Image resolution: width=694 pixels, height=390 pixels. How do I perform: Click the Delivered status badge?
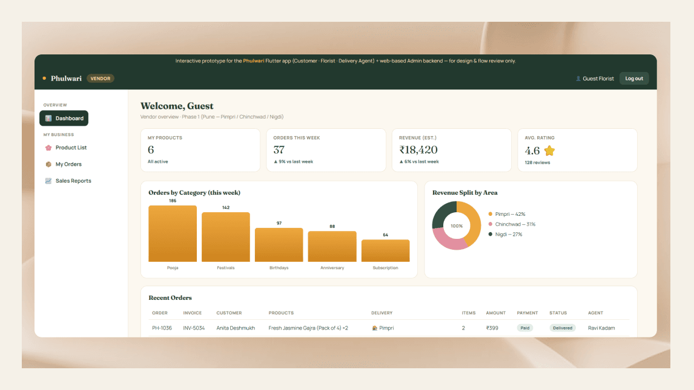pos(563,328)
